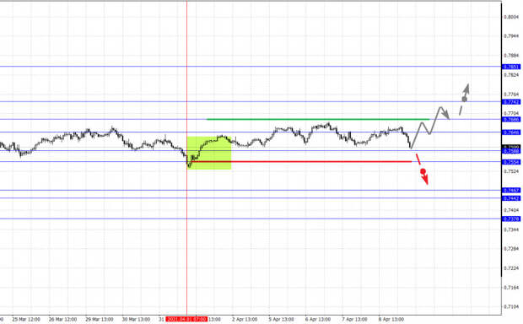This screenshot has height=324, width=523.
Task: Select the vertical red time line
Action: (x=186, y=157)
